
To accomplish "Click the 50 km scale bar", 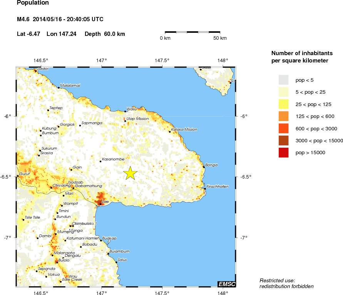I will (x=192, y=32).
